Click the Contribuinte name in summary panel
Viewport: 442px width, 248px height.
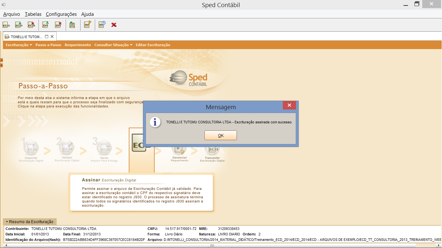coord(64,229)
